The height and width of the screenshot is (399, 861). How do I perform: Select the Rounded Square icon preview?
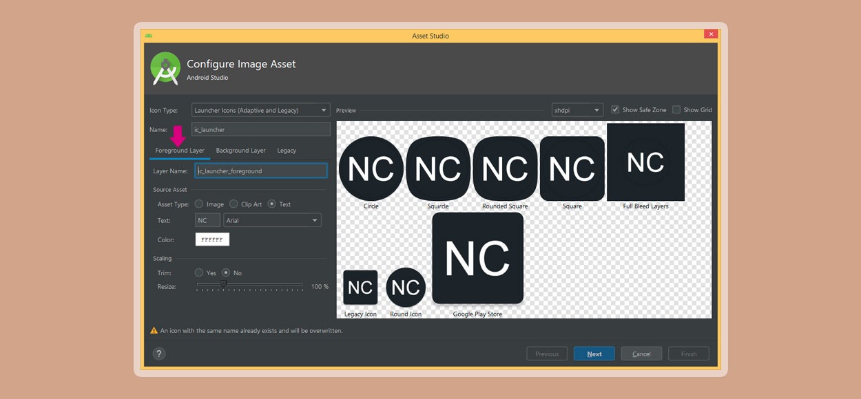tap(505, 169)
